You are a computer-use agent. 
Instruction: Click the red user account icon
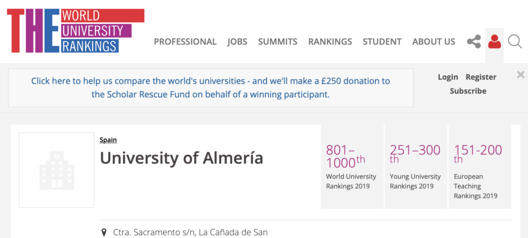tap(494, 42)
